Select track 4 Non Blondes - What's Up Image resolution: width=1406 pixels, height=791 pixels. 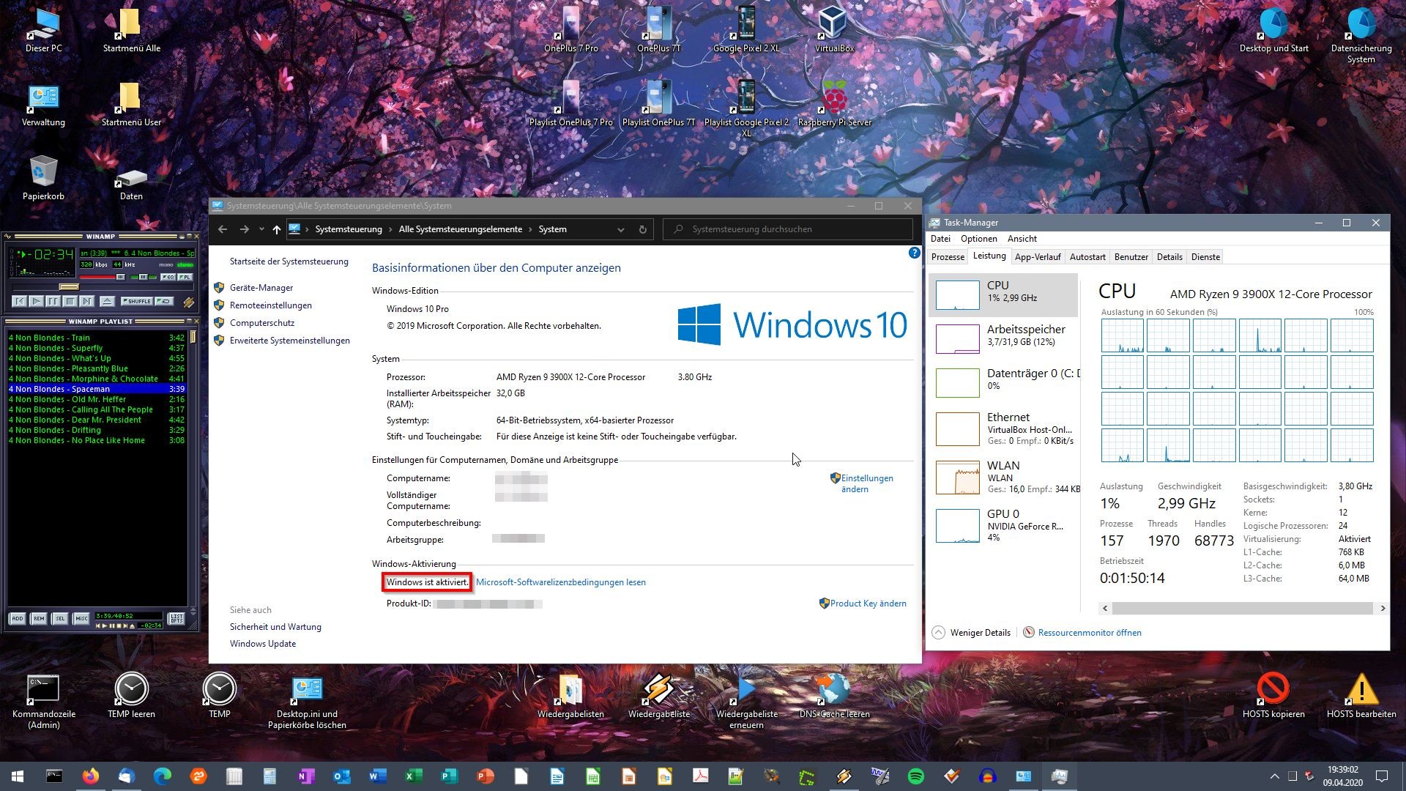[x=96, y=358]
